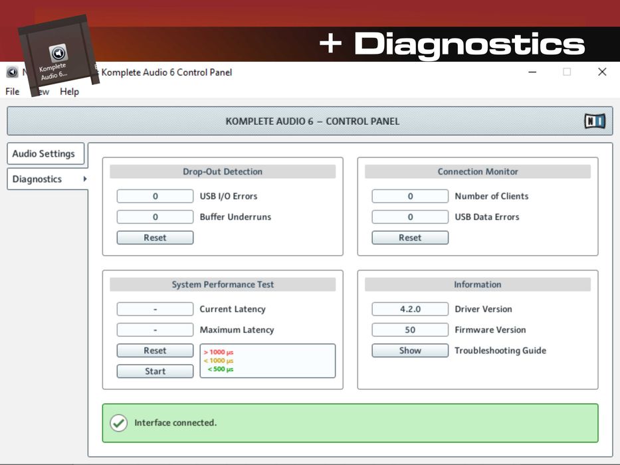Minimize the Control Panel window
Viewport: 620px width, 465px height.
click(532, 72)
